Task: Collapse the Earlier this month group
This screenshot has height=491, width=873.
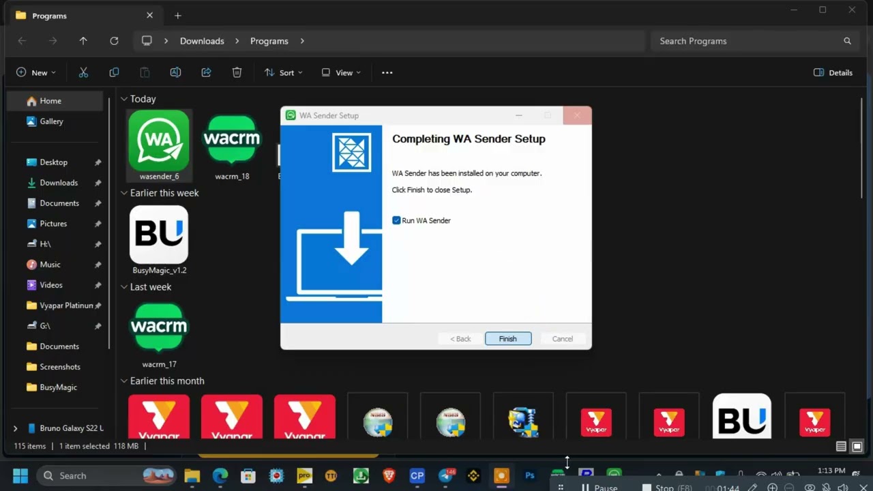Action: (x=124, y=381)
